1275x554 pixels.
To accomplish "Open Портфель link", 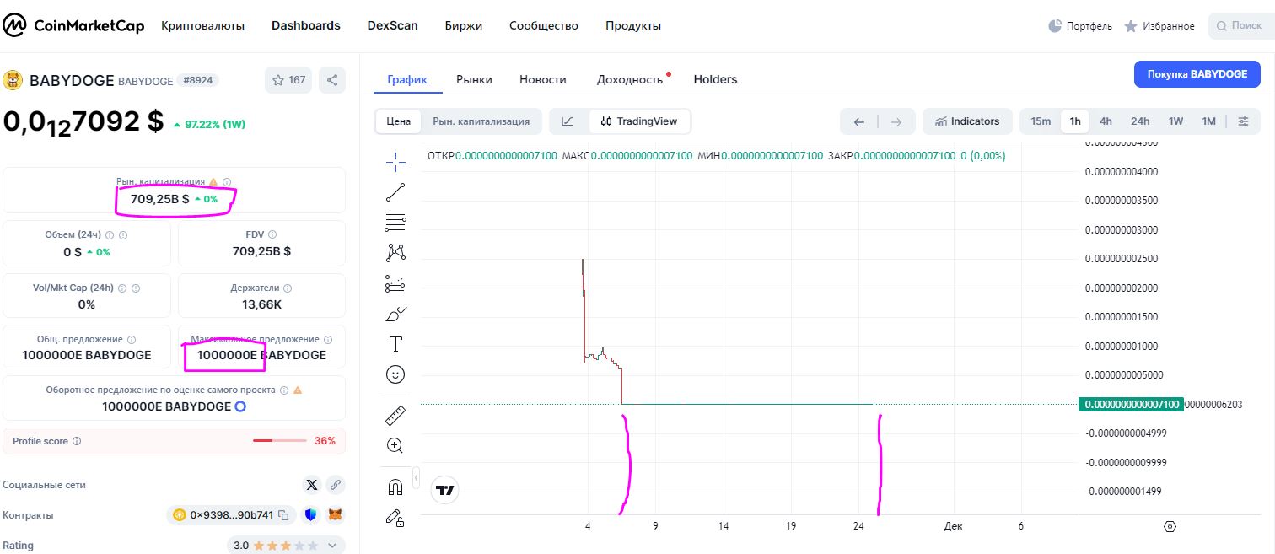I will tap(1080, 26).
